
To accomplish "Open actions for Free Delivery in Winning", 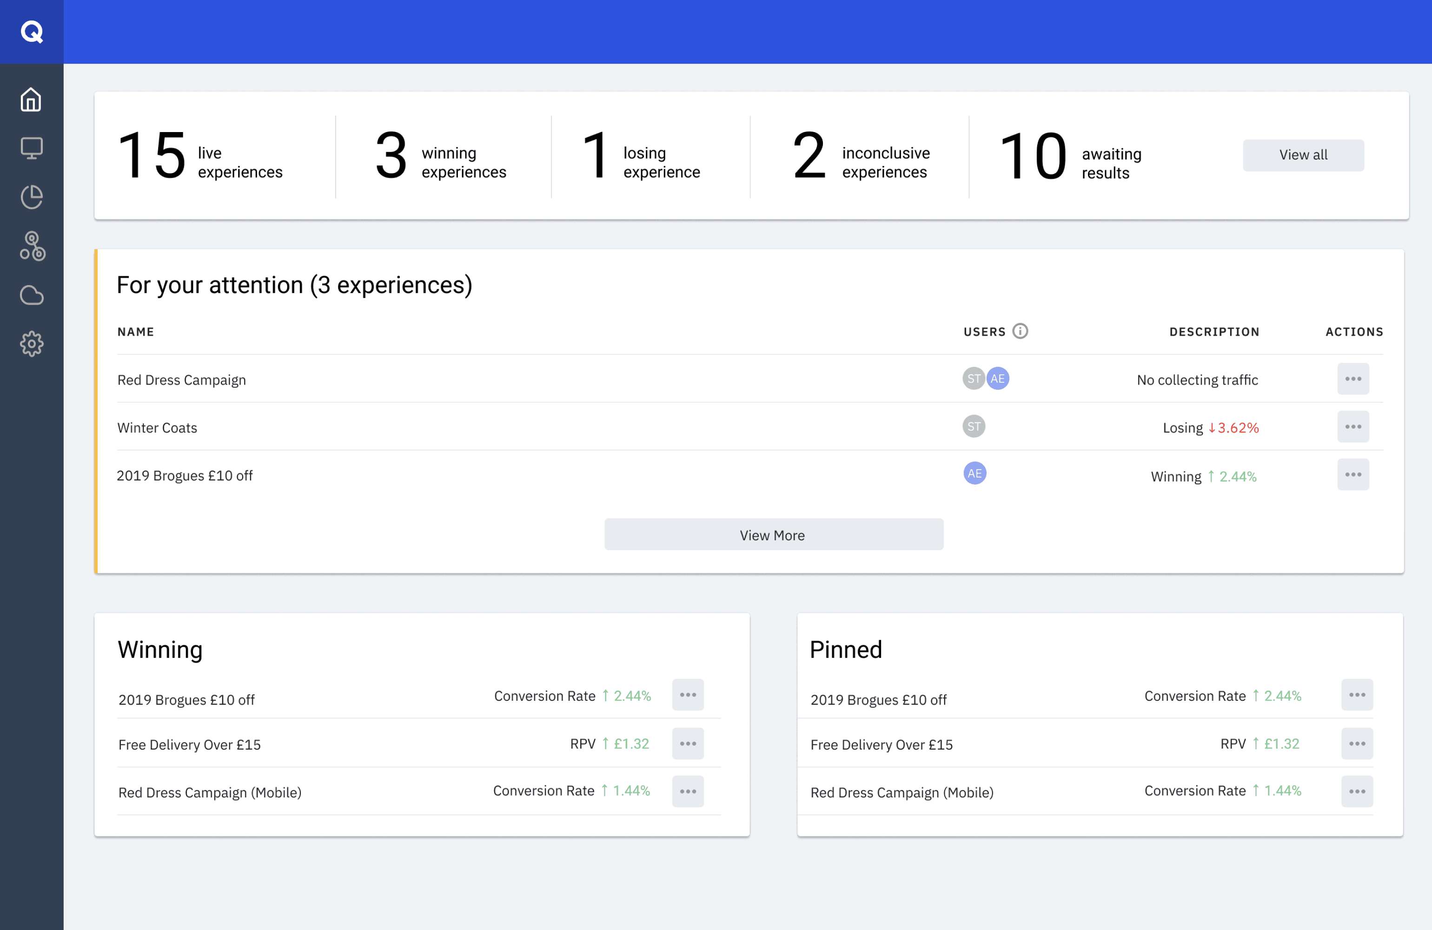I will coord(687,744).
